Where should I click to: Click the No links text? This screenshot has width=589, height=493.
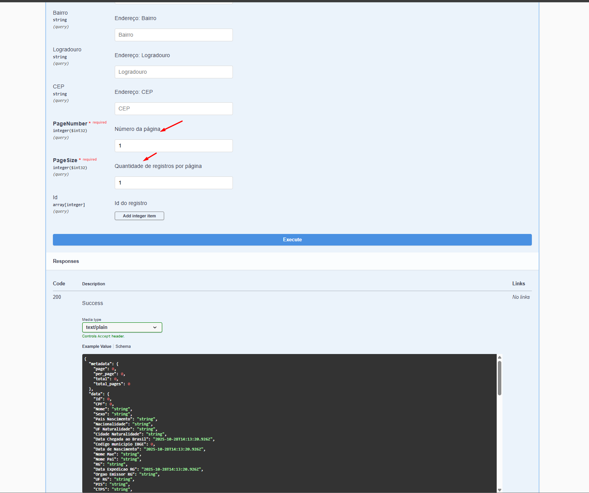coord(521,297)
